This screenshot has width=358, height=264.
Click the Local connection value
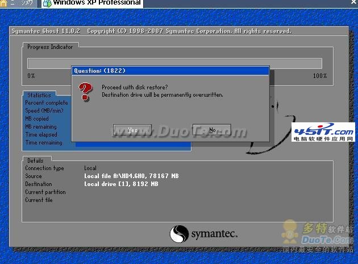point(90,168)
